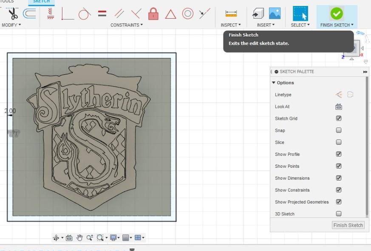The width and height of the screenshot is (371, 251).
Task: Choose the centerline Linetype icon
Action: [350, 95]
